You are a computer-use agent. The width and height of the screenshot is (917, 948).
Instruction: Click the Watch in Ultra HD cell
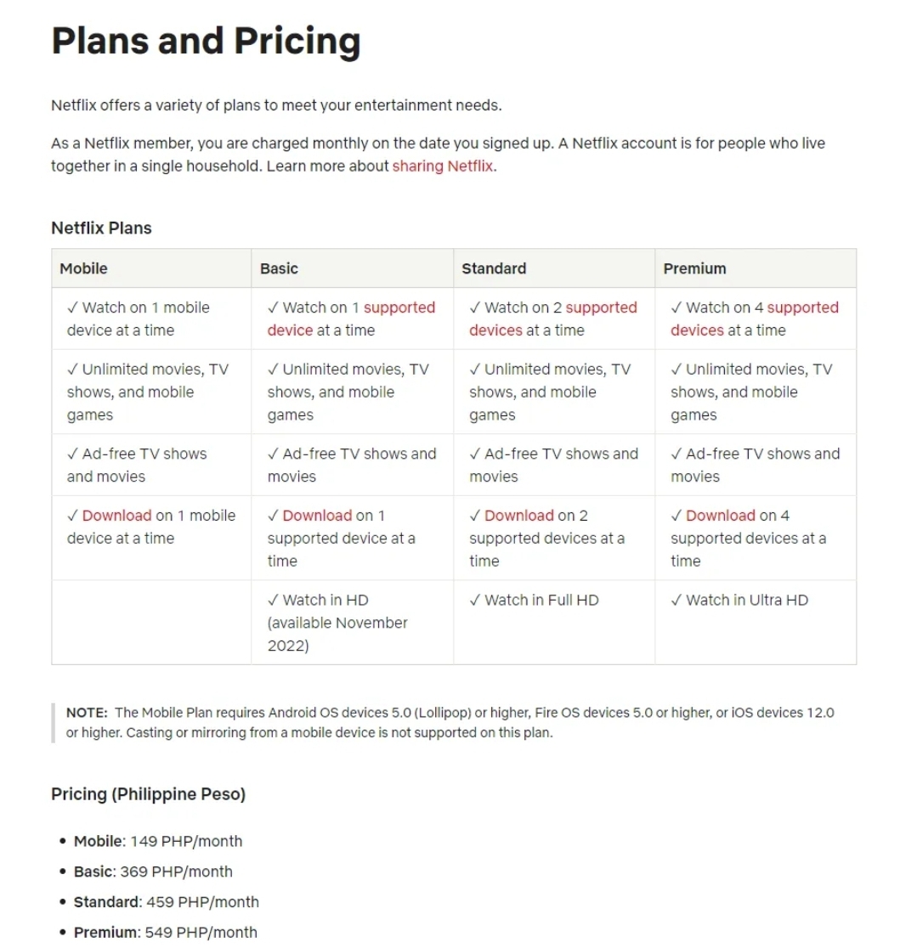[756, 623]
